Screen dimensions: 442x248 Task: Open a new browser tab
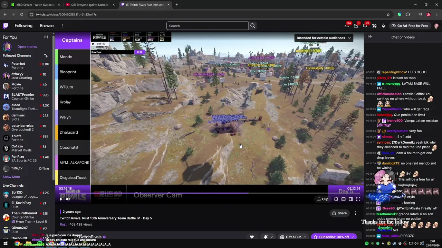point(176,5)
